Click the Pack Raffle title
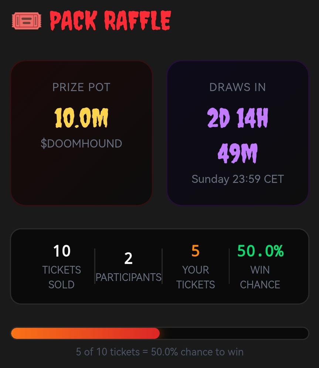The height and width of the screenshot is (368, 319). pyautogui.click(x=110, y=21)
